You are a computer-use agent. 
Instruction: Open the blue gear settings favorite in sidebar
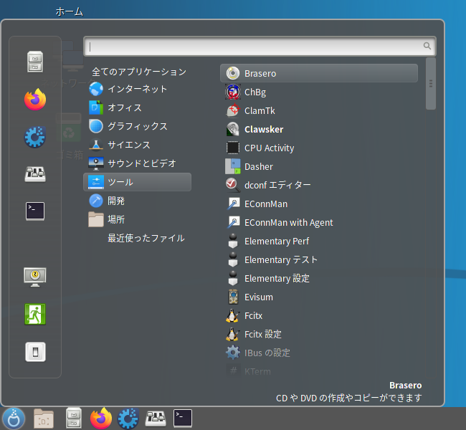pos(35,137)
